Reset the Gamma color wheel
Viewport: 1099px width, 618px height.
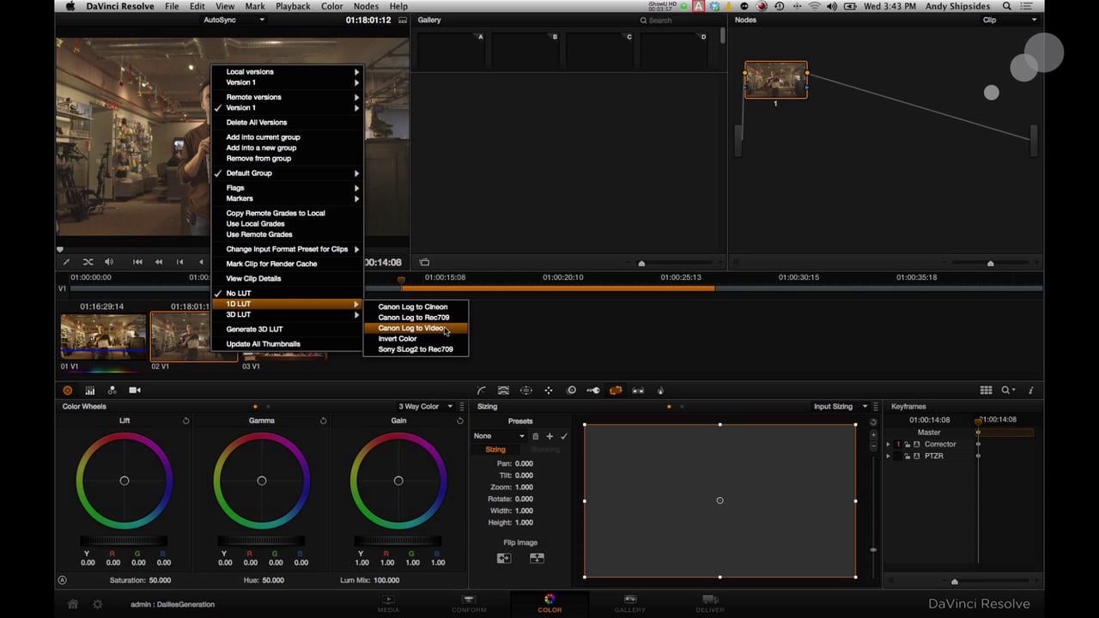click(x=323, y=421)
